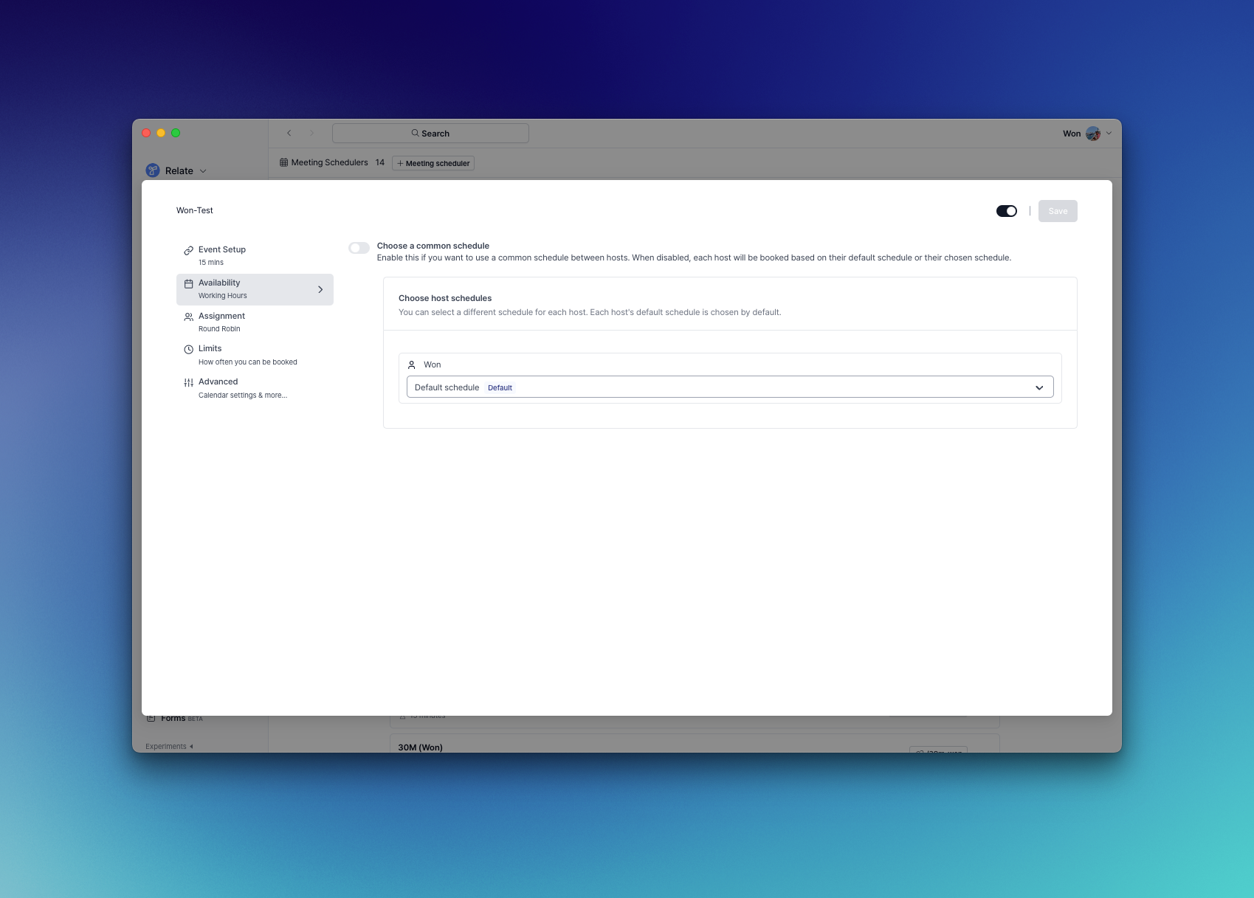The width and height of the screenshot is (1254, 898).
Task: Click the back navigation arrow
Action: click(289, 133)
